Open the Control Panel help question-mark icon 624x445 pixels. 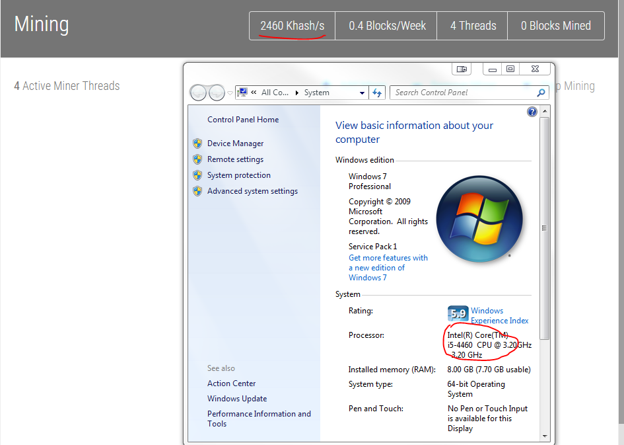tap(532, 112)
